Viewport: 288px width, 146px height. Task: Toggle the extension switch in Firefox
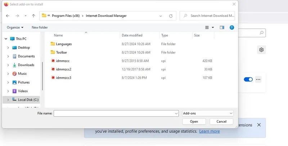click(x=248, y=79)
